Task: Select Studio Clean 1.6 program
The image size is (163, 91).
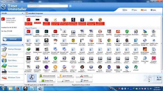Action: [145, 60]
